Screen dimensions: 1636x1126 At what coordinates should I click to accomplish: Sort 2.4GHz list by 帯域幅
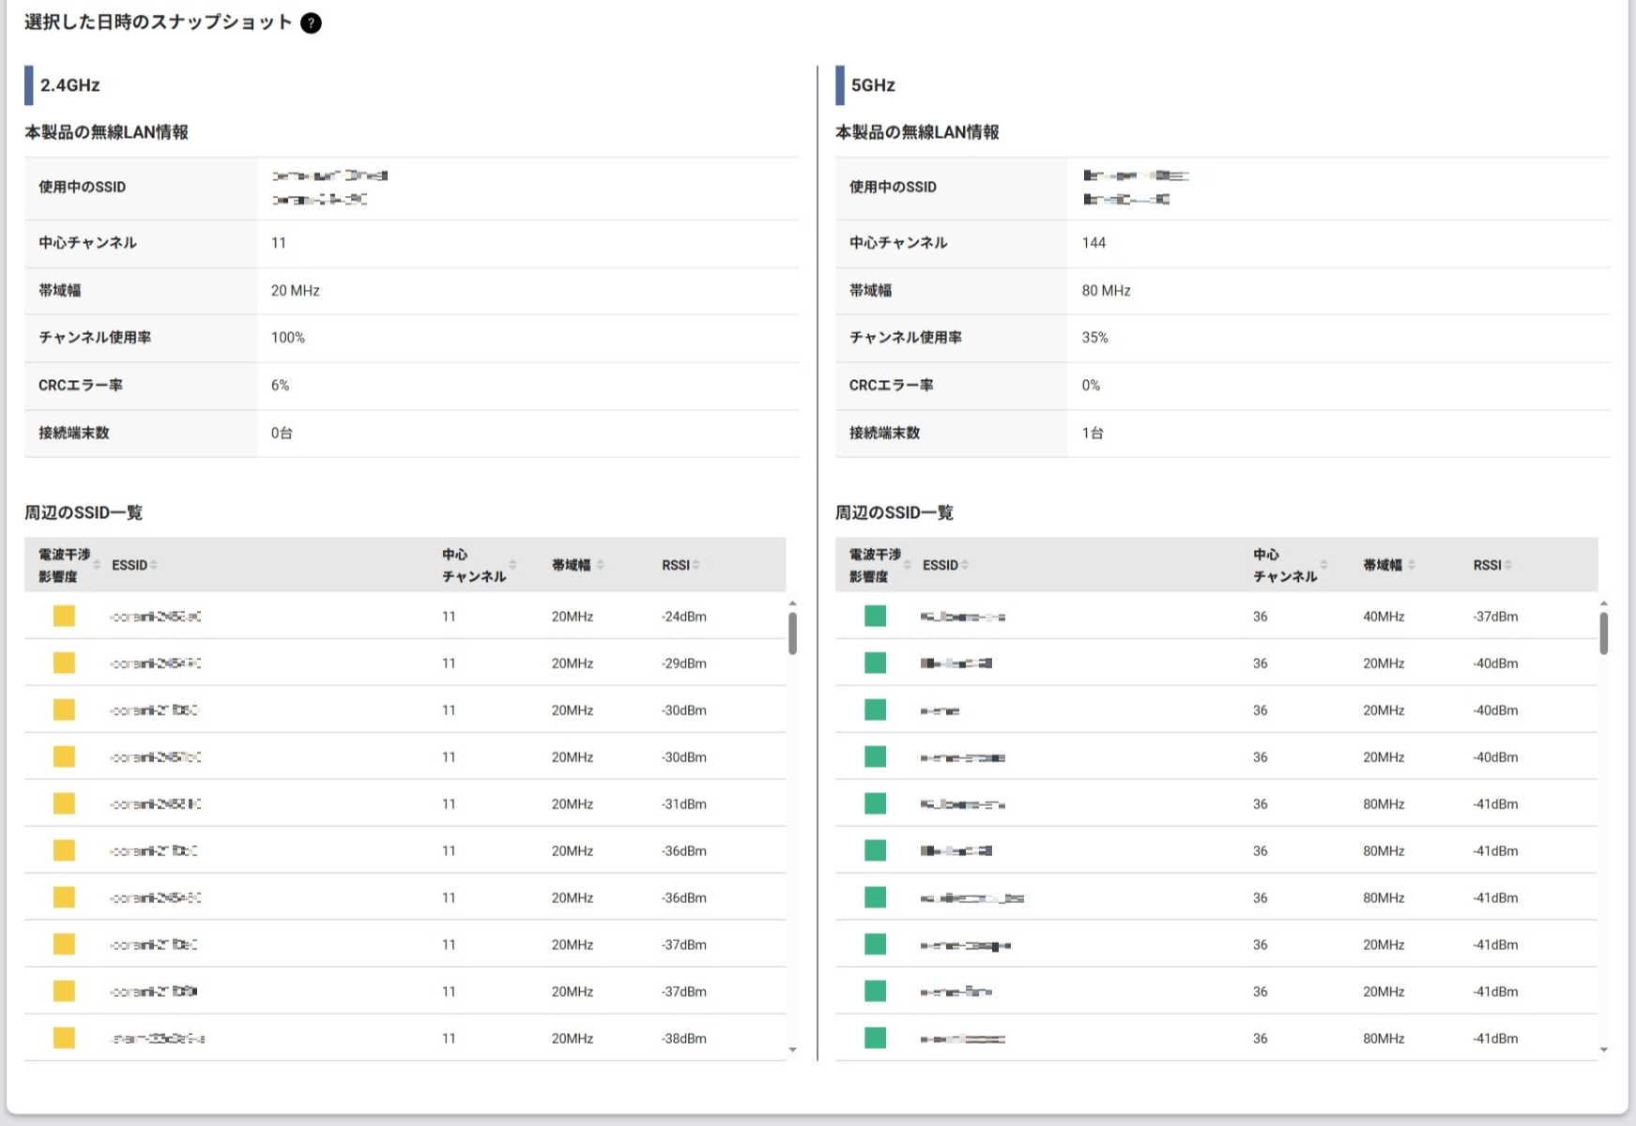(x=576, y=565)
